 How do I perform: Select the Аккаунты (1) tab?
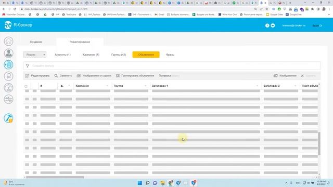(x=62, y=55)
